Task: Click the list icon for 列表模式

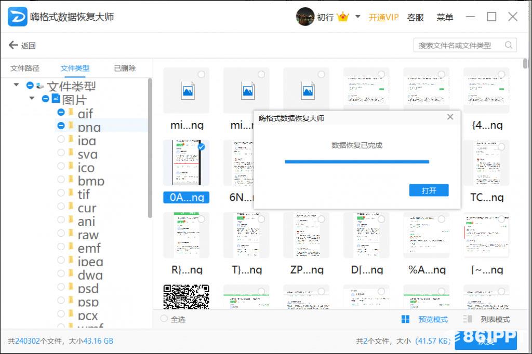Action: point(468,319)
